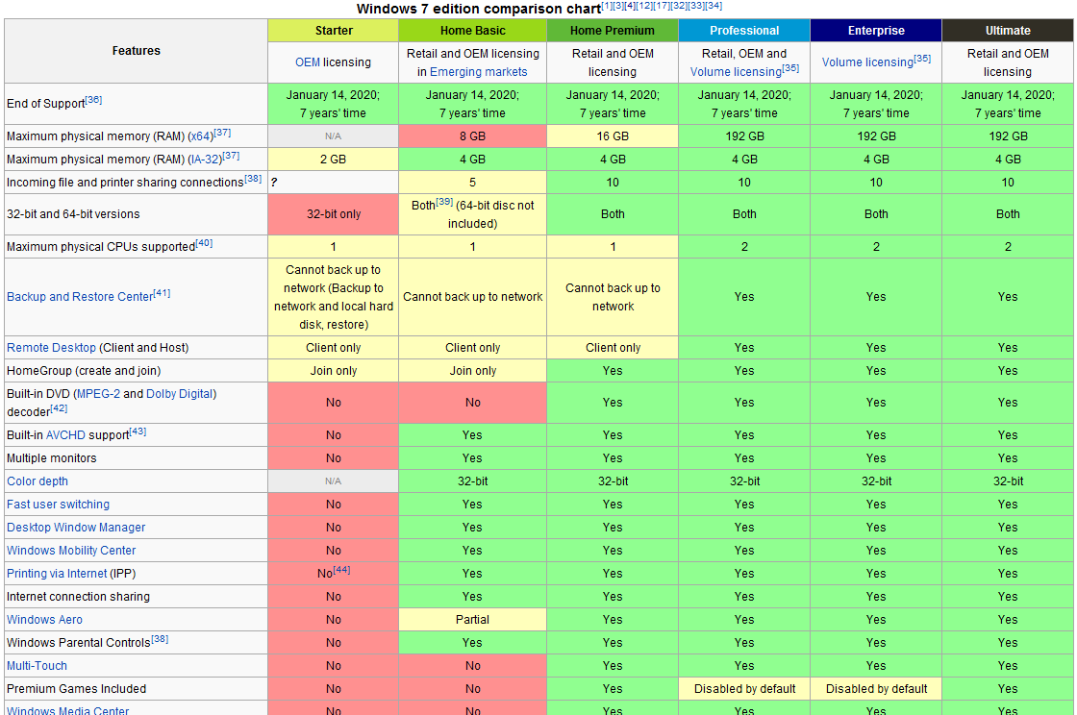Open the Volume licensing link under Professional
The width and height of the screenshot is (1077, 715).
pos(736,72)
